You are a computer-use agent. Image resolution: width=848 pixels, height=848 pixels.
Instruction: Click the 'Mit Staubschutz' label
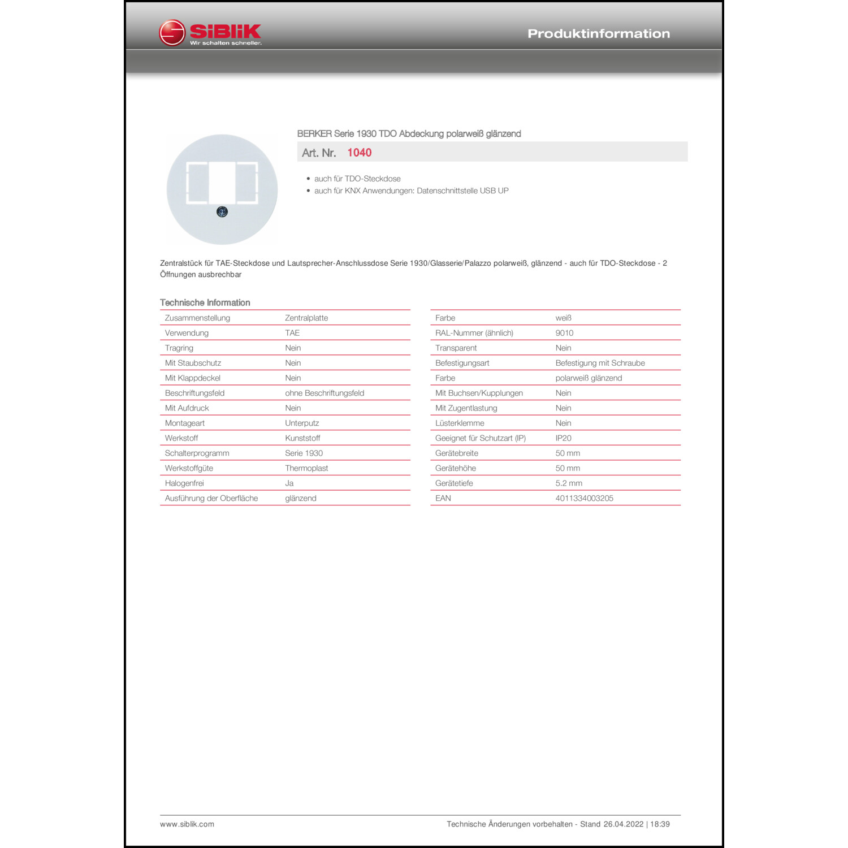pyautogui.click(x=193, y=363)
